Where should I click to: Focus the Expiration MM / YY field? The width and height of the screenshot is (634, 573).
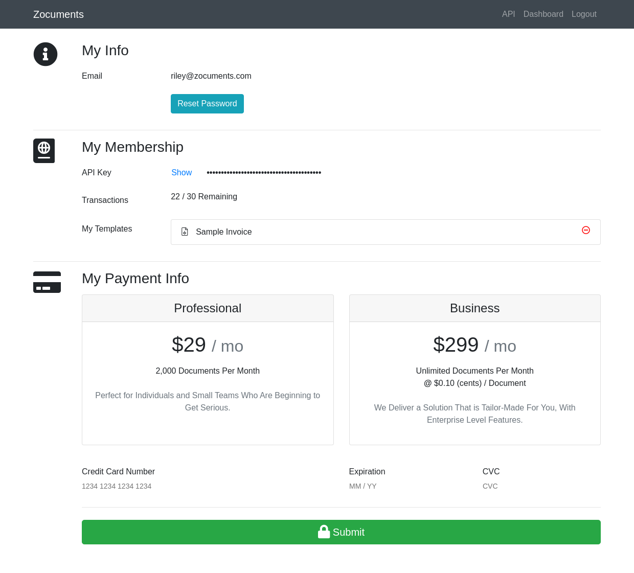coord(407,486)
